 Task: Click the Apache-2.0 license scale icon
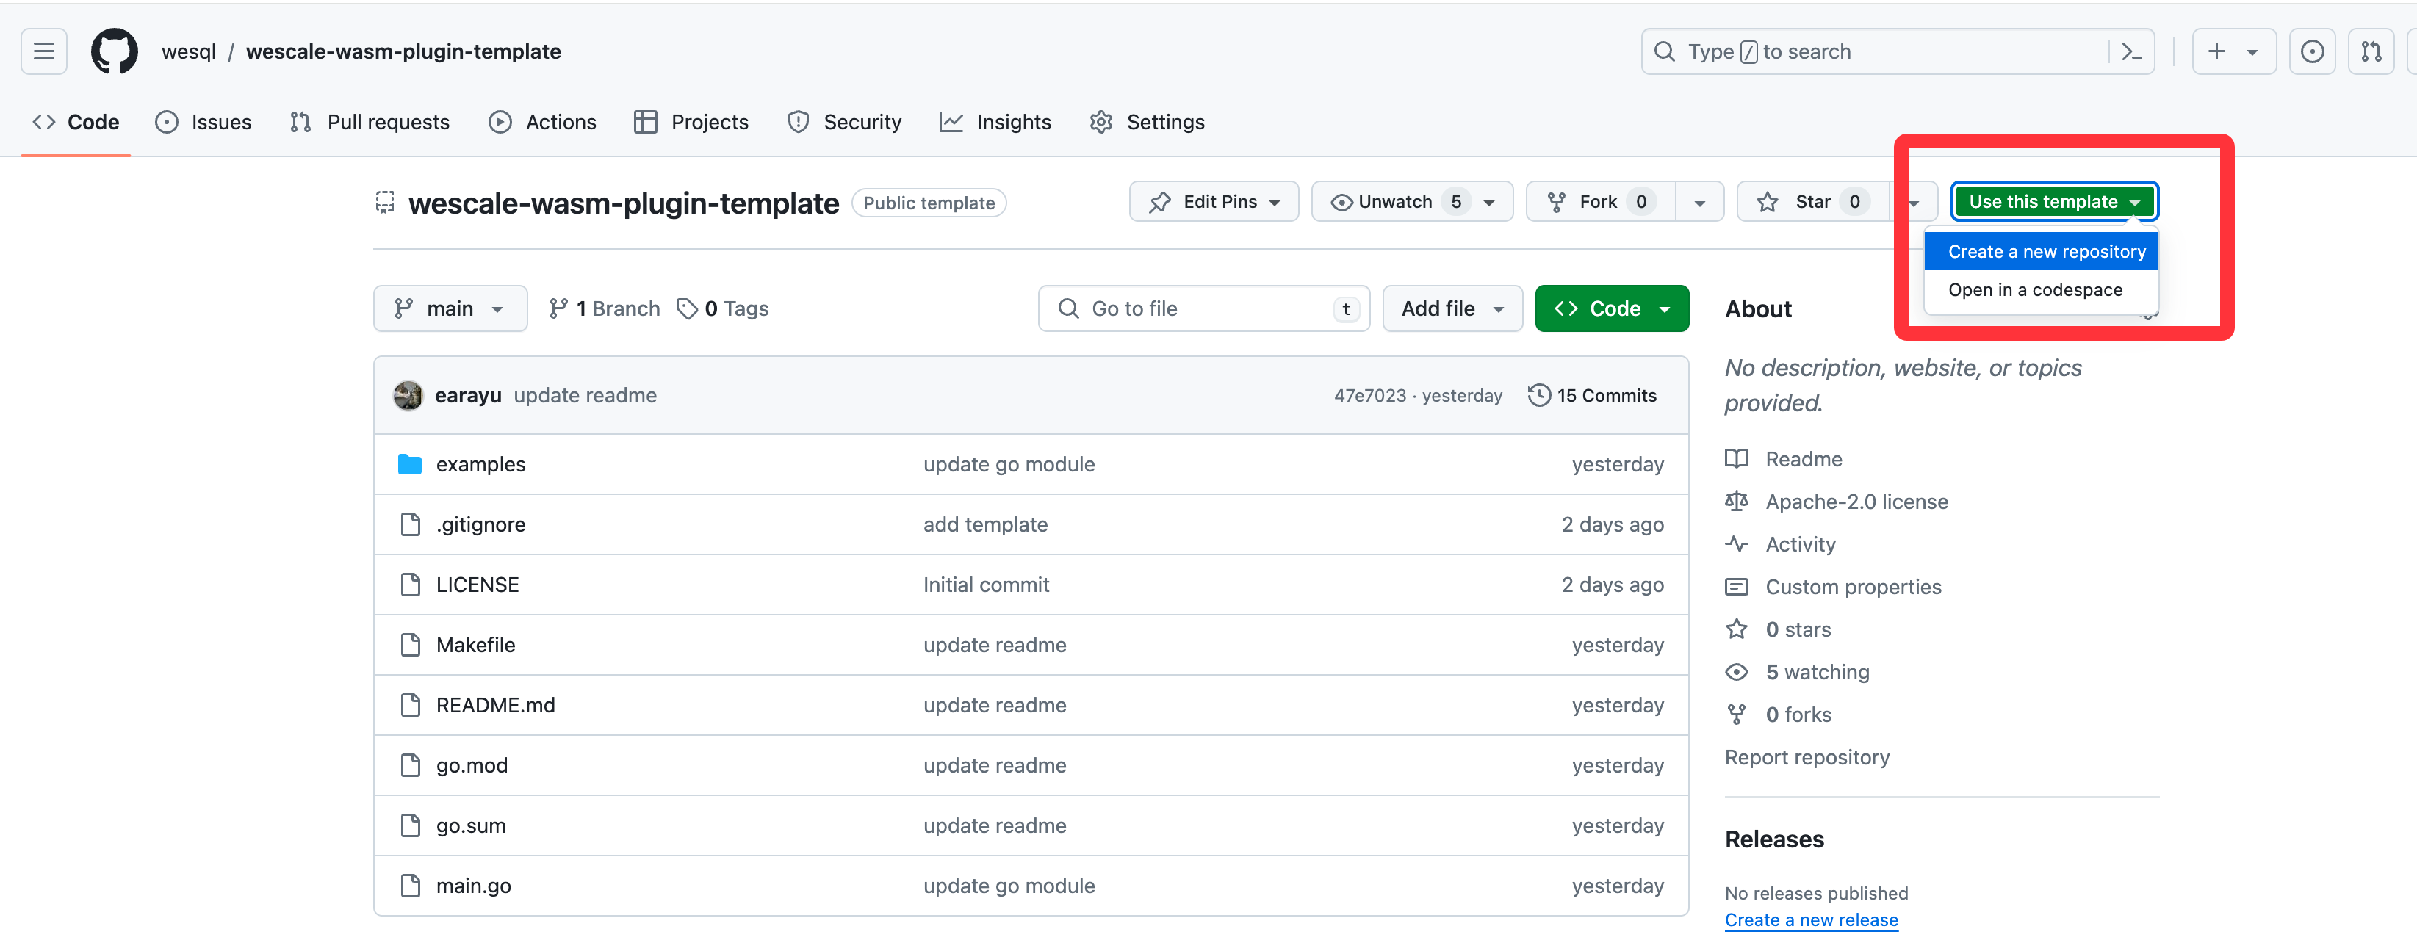click(x=1737, y=502)
